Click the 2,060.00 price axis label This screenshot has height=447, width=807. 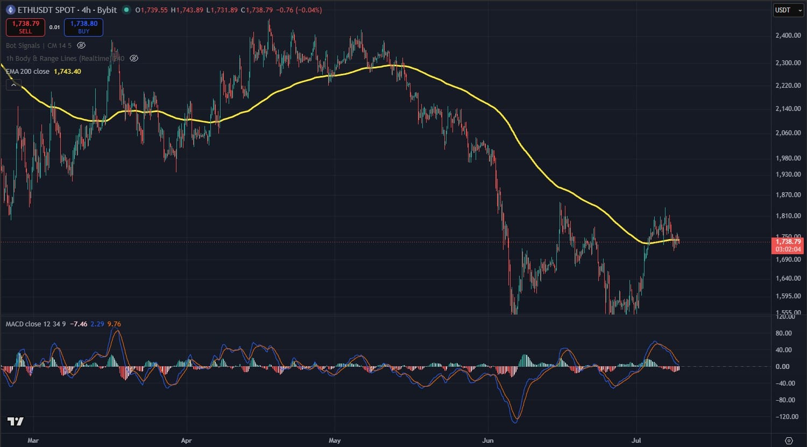[788, 133]
